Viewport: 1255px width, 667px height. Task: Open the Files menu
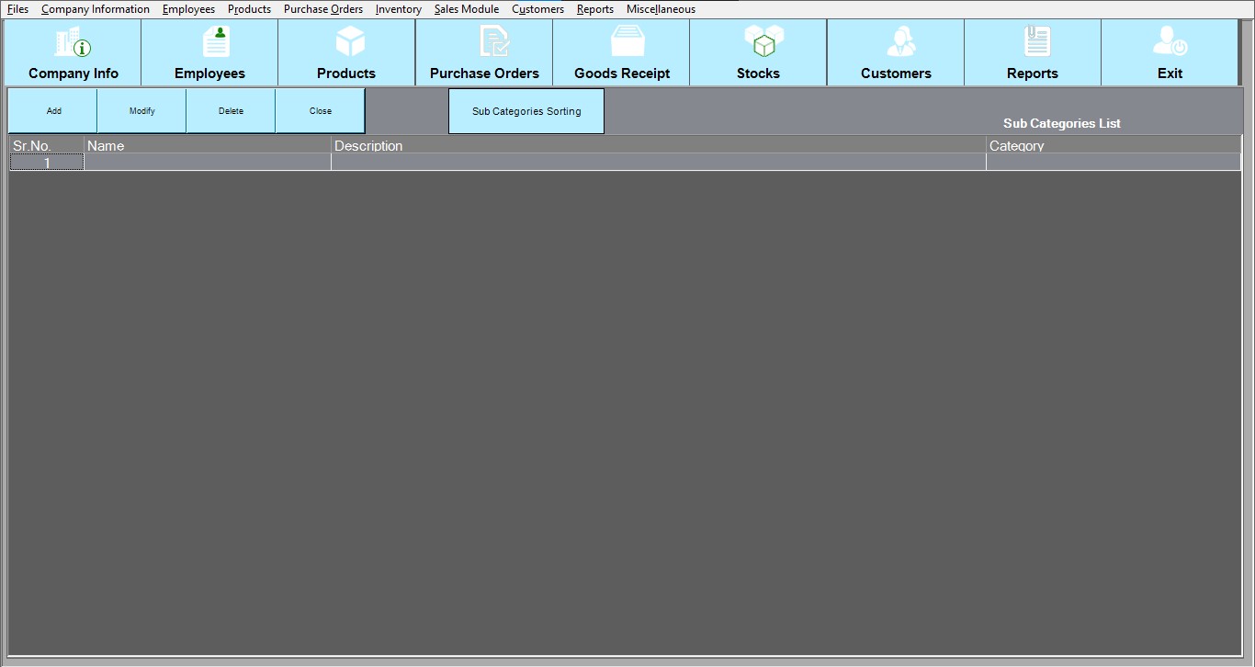point(17,9)
